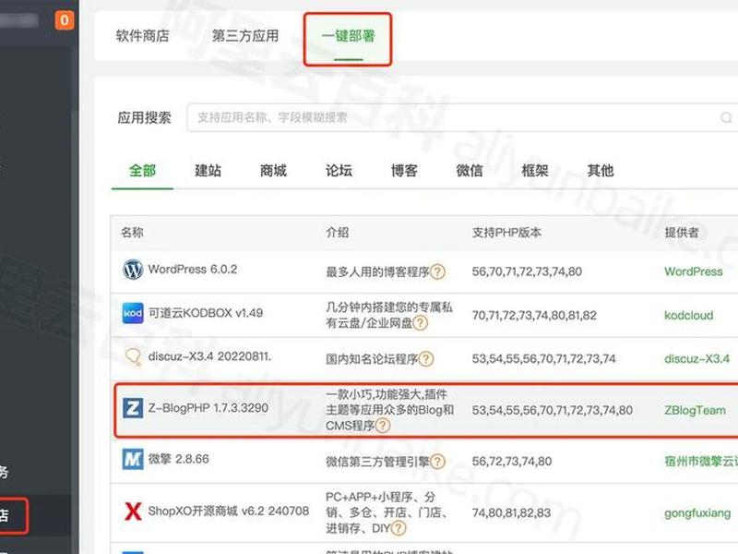
Task: Select discuz-X3.4 20220811 name
Action: pyautogui.click(x=210, y=356)
